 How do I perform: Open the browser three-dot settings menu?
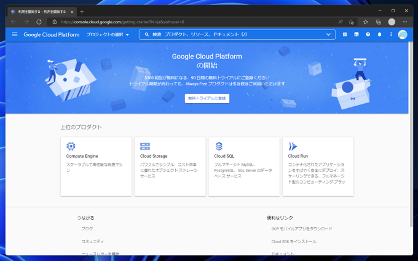405,22
